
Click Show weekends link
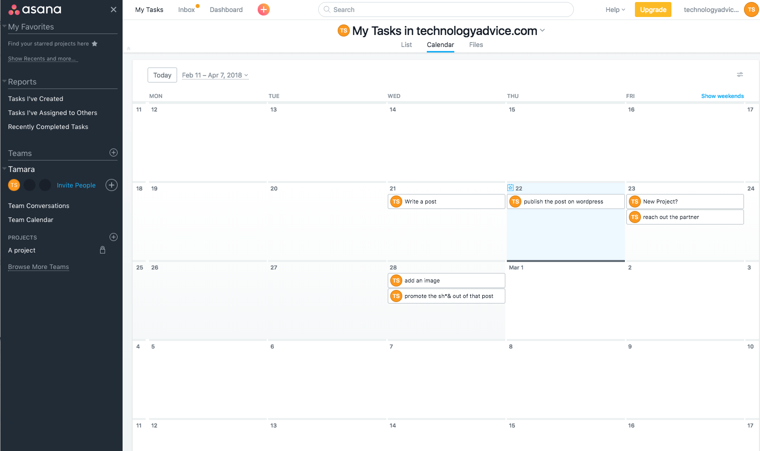[x=722, y=96]
